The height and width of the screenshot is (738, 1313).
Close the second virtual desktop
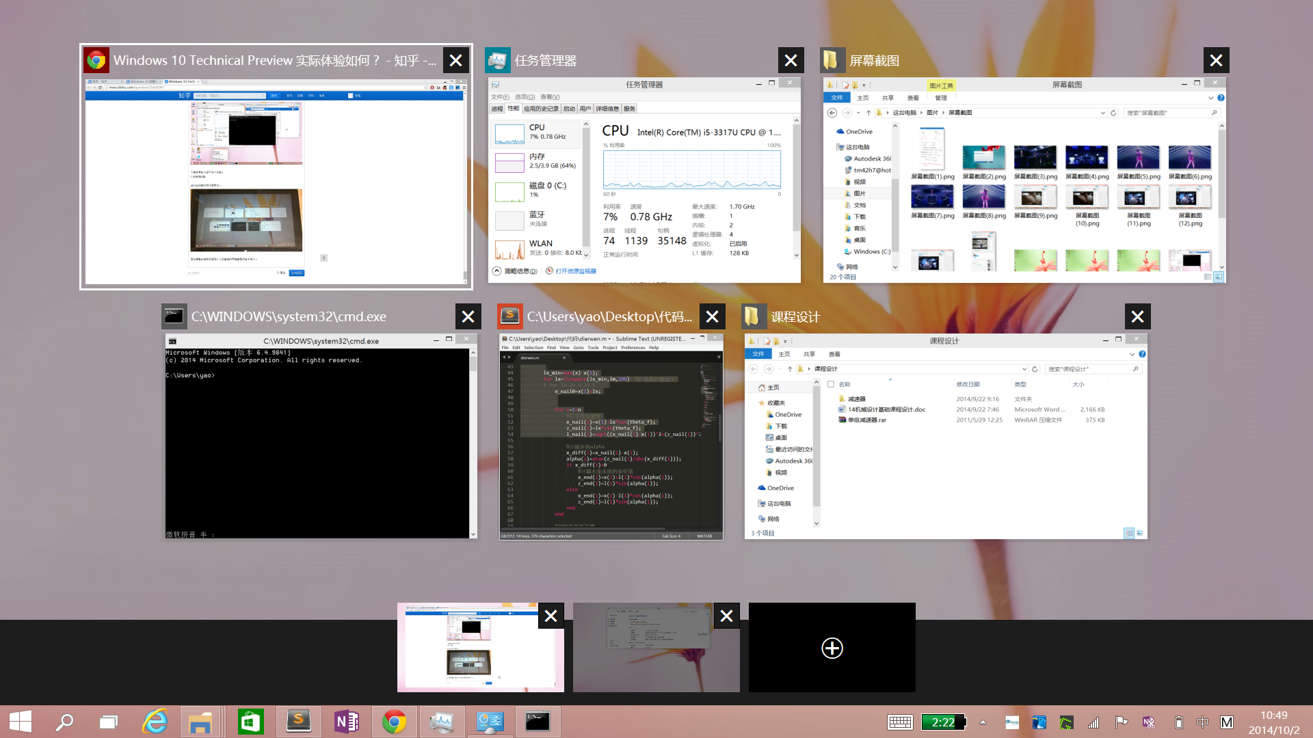point(727,616)
